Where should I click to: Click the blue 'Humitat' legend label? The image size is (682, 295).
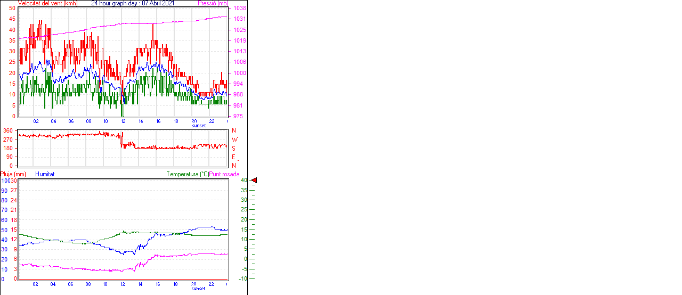[45, 174]
